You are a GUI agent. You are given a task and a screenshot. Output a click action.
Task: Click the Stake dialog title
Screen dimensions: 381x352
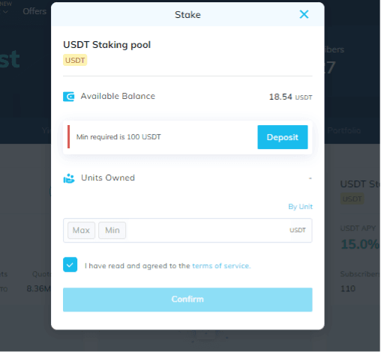point(187,15)
